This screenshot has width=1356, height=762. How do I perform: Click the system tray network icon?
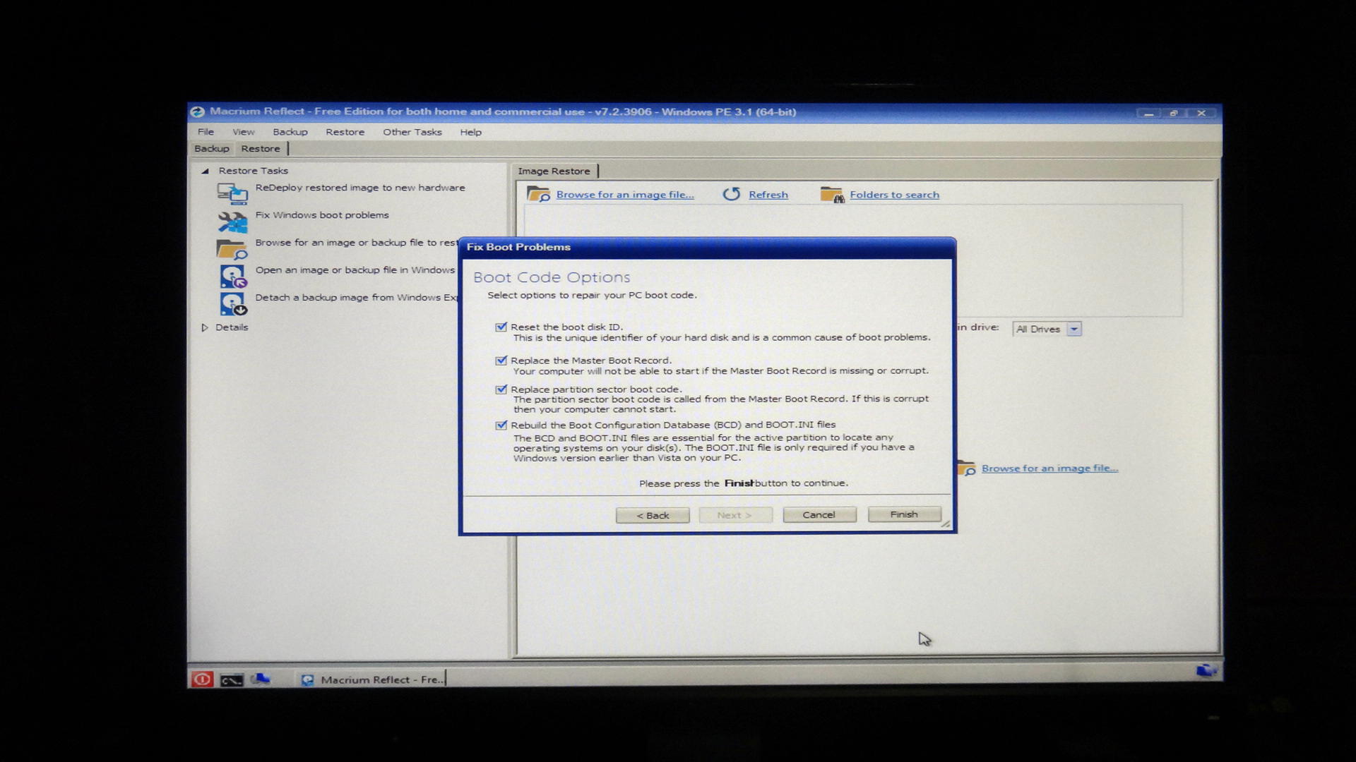pyautogui.click(x=1206, y=670)
